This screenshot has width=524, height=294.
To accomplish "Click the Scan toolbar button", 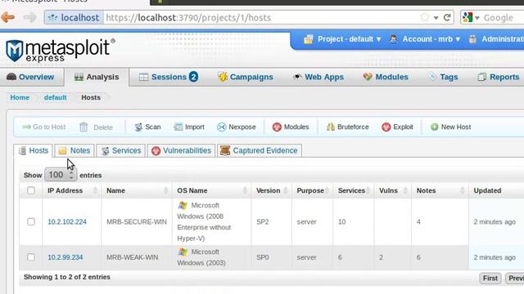I will point(147,127).
